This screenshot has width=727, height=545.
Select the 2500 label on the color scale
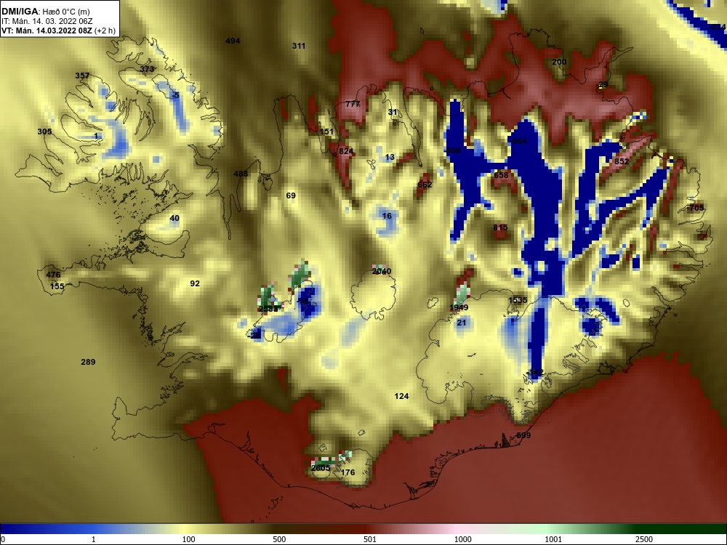(644, 539)
